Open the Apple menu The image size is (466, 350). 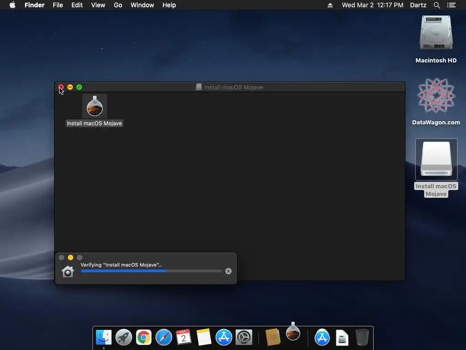12,5
